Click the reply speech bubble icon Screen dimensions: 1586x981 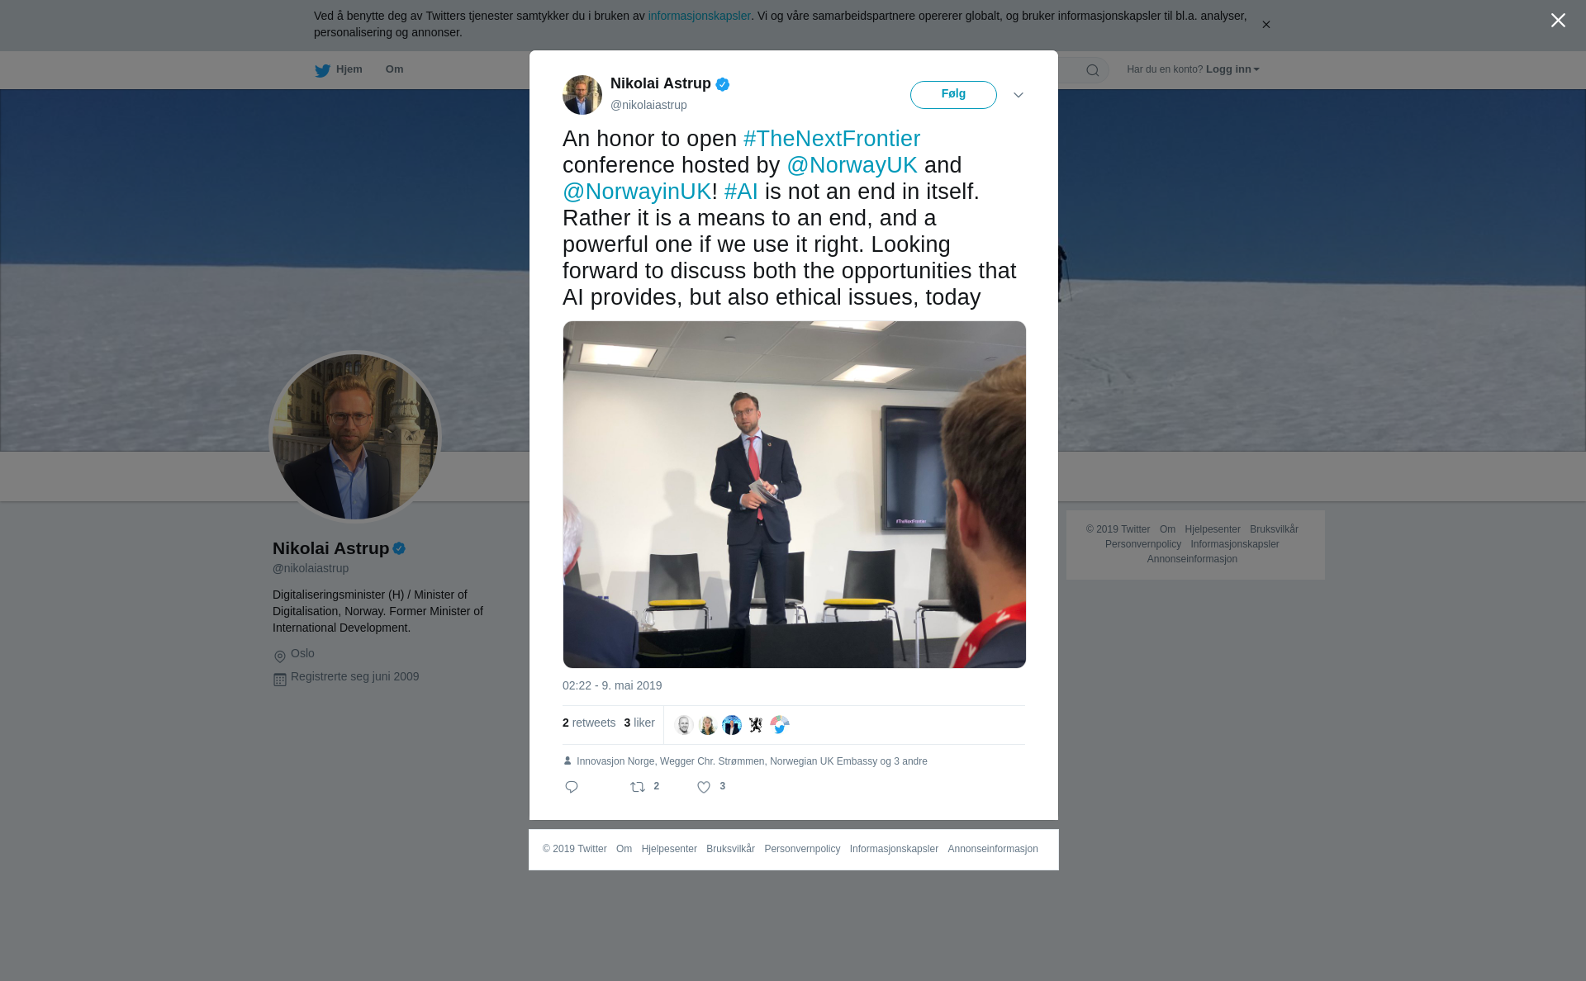(572, 787)
